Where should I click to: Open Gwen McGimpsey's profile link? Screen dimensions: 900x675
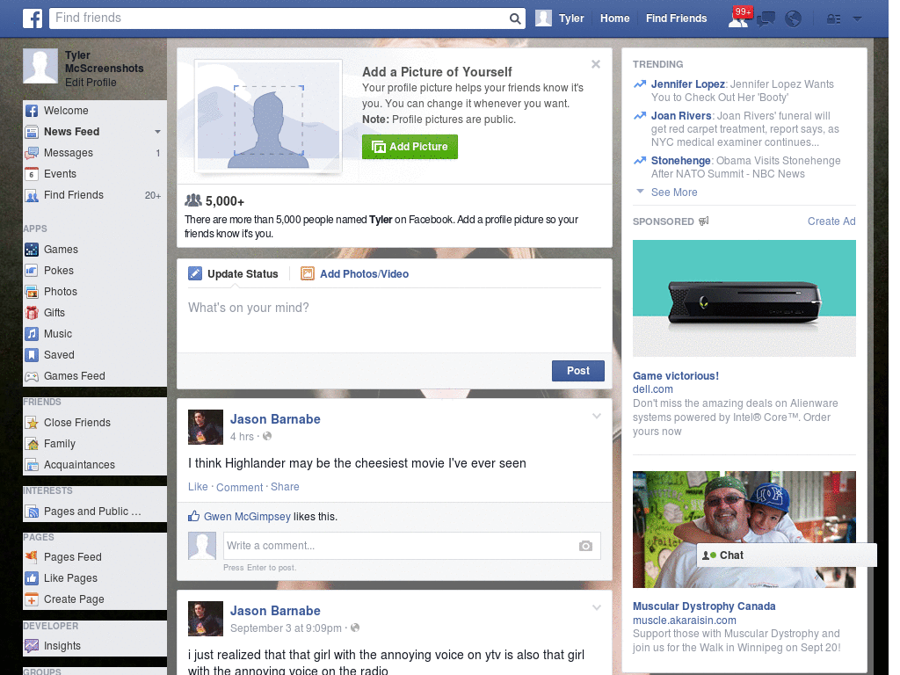(247, 517)
